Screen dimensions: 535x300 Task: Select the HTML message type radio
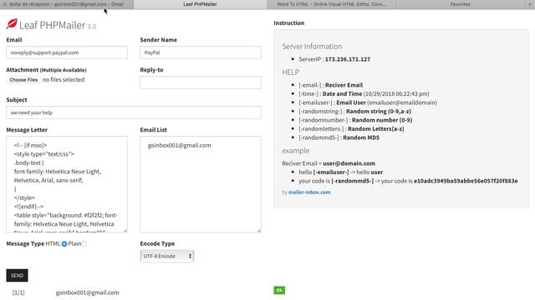click(64, 244)
